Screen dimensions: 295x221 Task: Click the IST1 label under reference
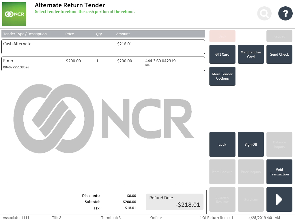click(x=147, y=65)
